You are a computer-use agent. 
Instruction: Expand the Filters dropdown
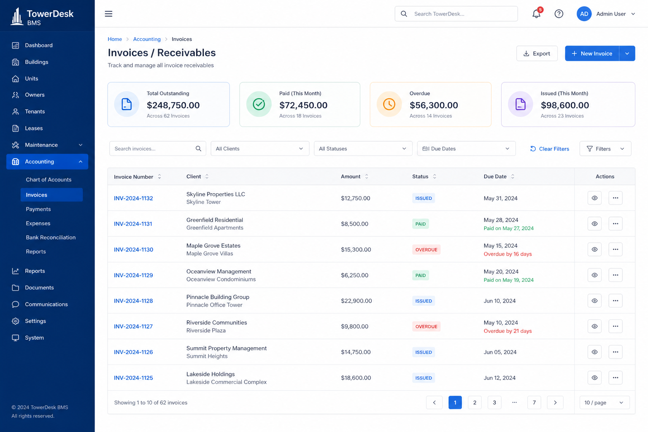click(605, 148)
